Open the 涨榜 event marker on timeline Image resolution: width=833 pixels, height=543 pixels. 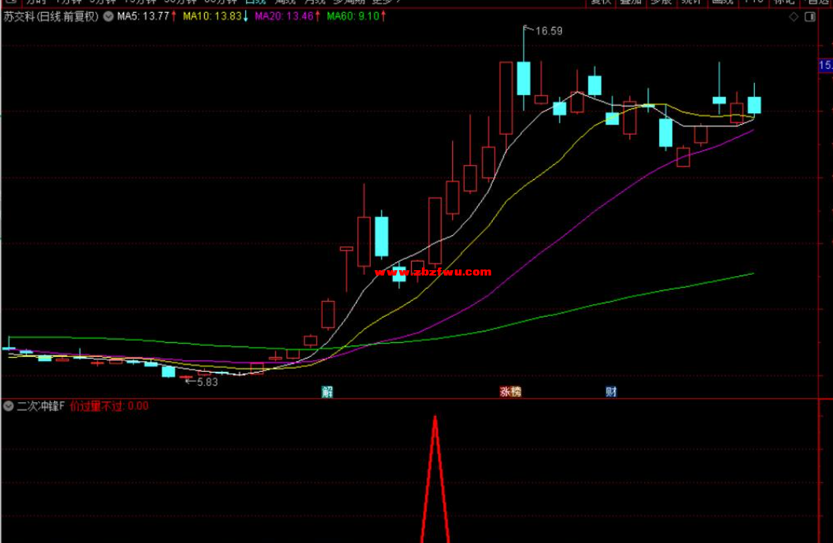tap(510, 391)
